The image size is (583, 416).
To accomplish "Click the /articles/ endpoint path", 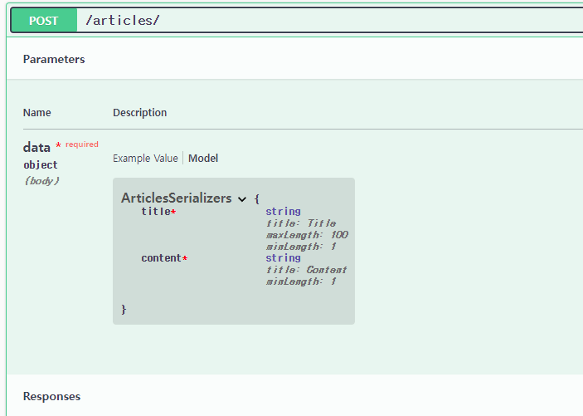I will point(123,21).
